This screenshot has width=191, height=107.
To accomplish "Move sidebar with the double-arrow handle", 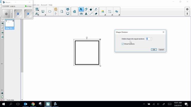I will 2,64.
